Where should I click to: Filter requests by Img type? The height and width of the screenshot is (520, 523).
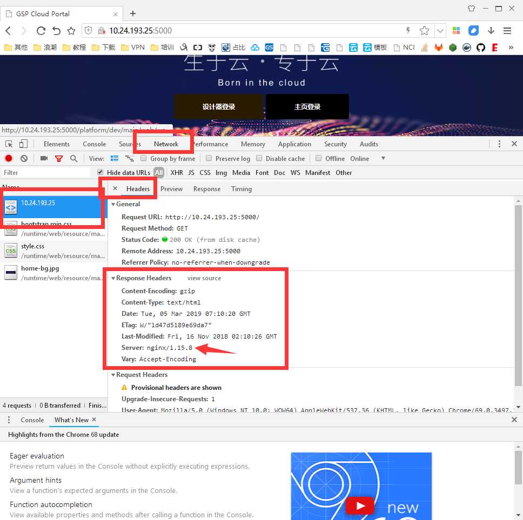[221, 173]
